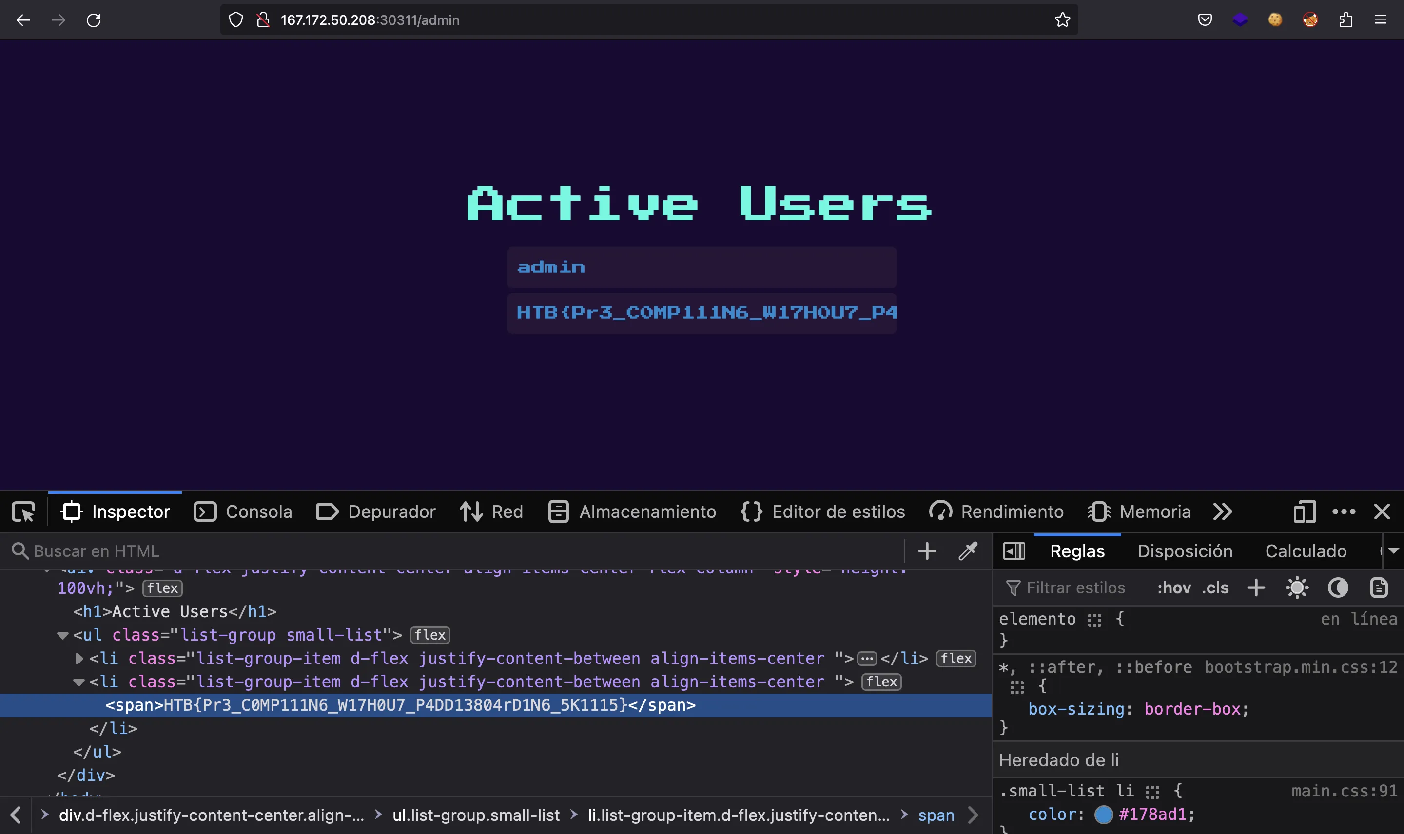Select the Calculado sidebar tab
This screenshot has width=1404, height=834.
(x=1306, y=551)
